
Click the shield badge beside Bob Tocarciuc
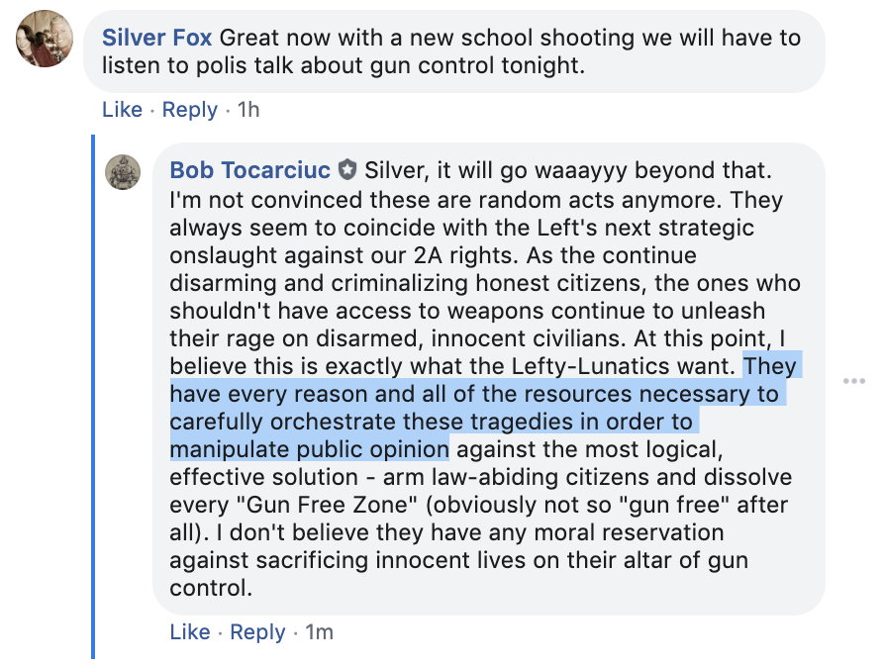tap(347, 170)
